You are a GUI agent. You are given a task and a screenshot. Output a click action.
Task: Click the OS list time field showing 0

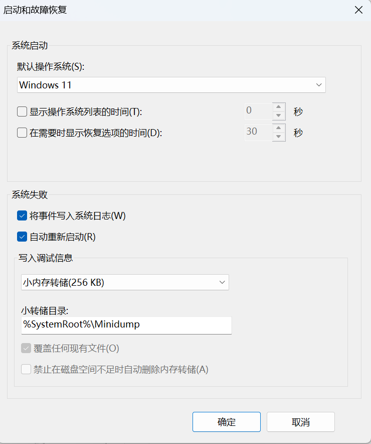(258, 112)
